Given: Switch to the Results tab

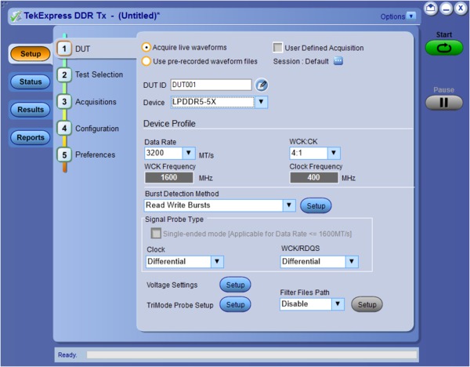Looking at the screenshot, I should 31,110.
